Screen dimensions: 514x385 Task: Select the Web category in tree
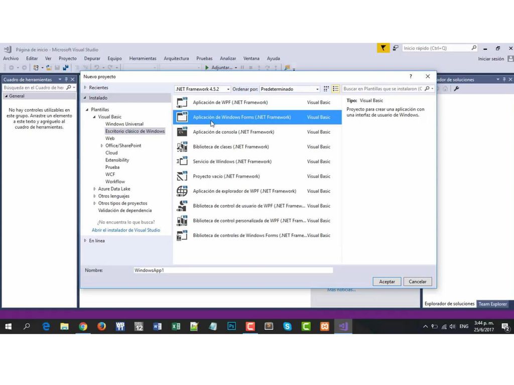coord(110,138)
